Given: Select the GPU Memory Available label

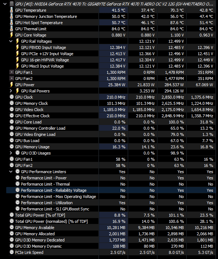Looking at the screenshot, I should coord(35,228).
